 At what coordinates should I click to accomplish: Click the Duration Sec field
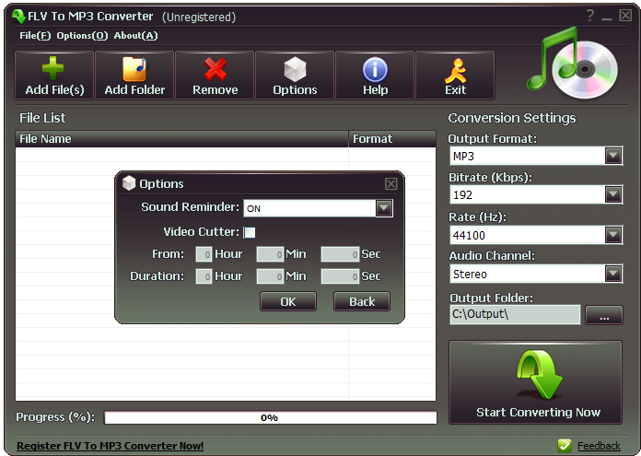[340, 276]
